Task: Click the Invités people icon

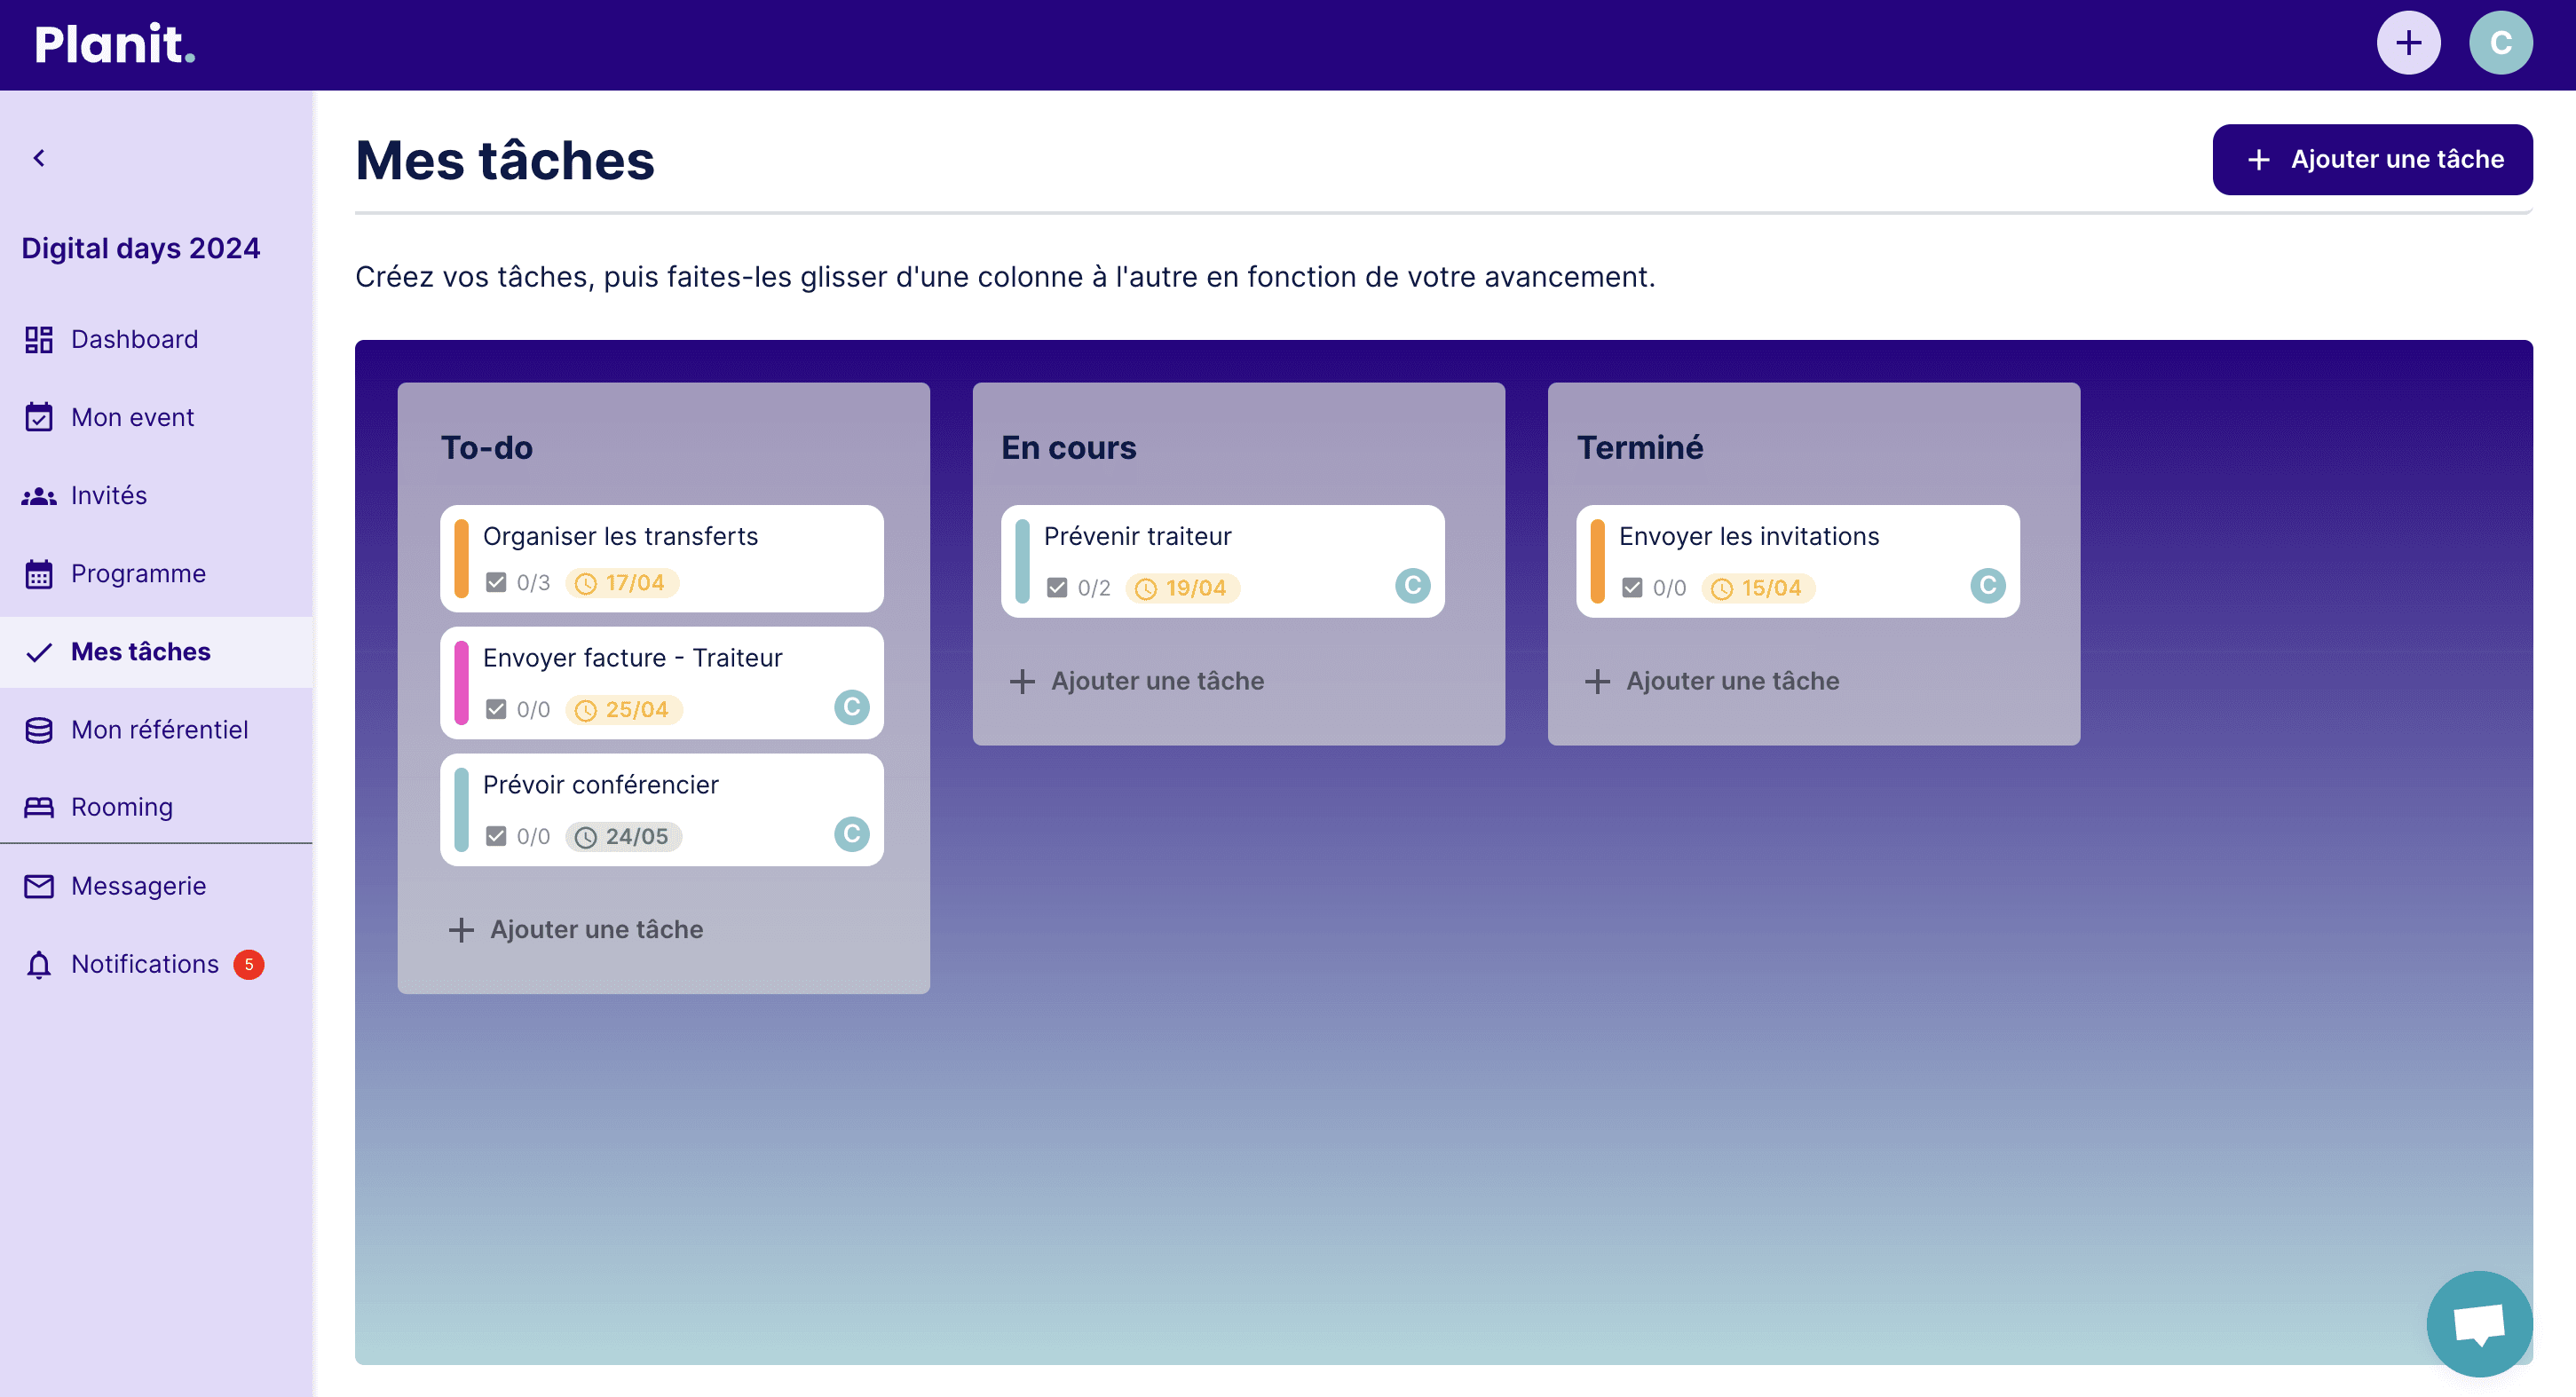Action: (39, 496)
